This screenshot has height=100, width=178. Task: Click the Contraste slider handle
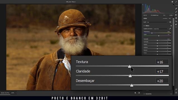click(157, 43)
